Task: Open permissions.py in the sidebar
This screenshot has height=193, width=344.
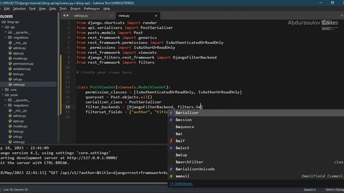Action: tap(23, 64)
